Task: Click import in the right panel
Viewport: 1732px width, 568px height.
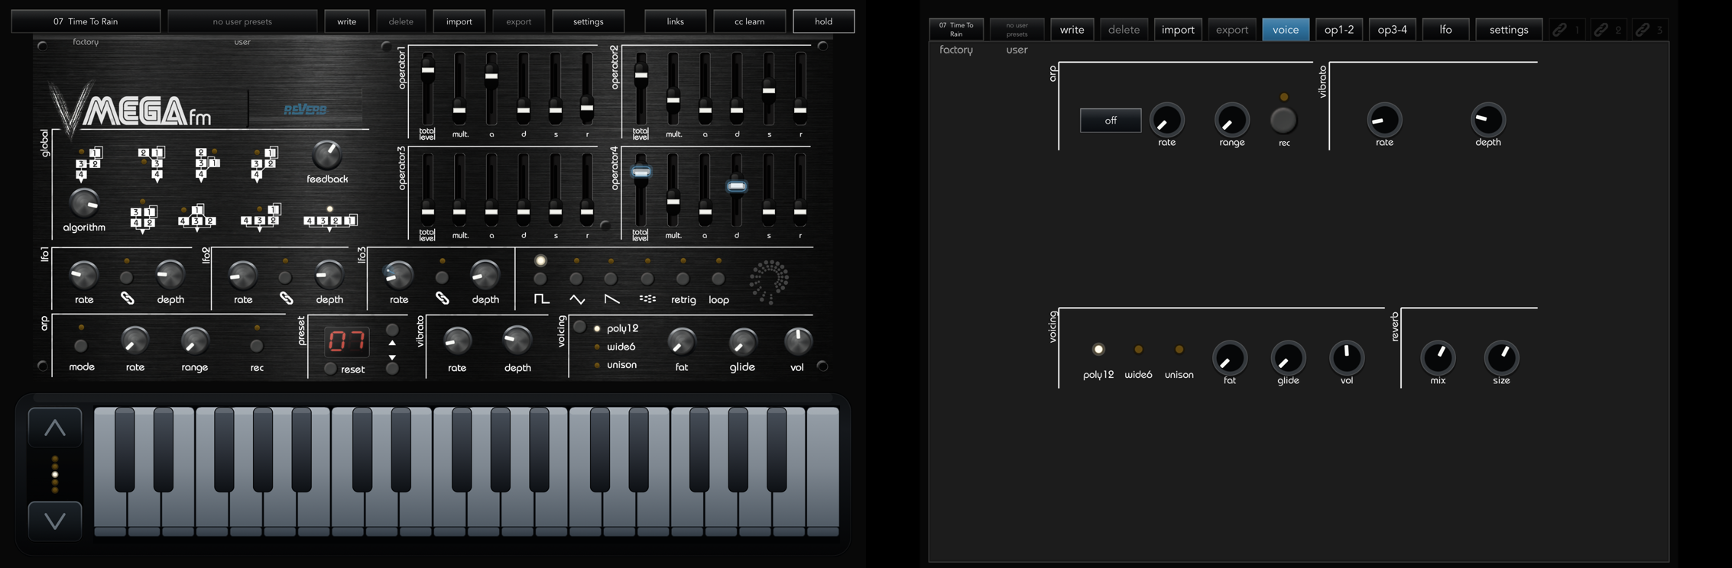Action: click(x=1178, y=30)
